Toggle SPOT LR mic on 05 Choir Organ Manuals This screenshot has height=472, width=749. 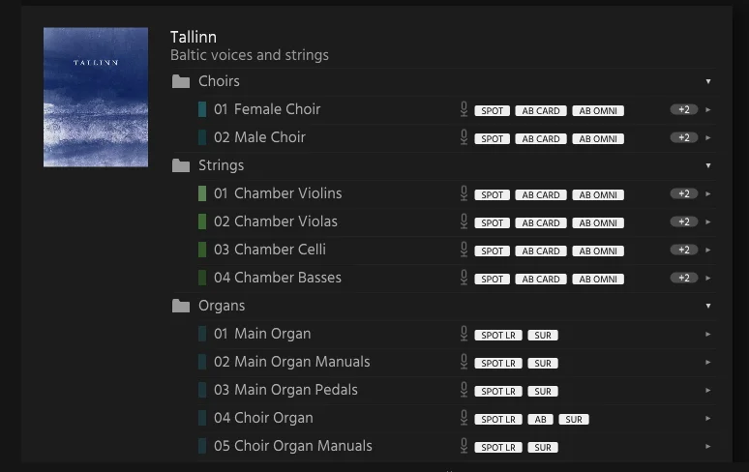[x=498, y=448]
